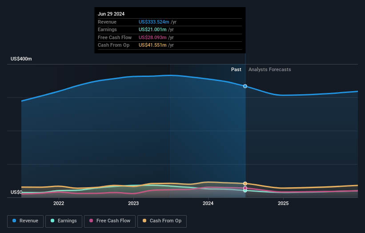Select the orange Cash From Op data point

[x=245, y=184]
